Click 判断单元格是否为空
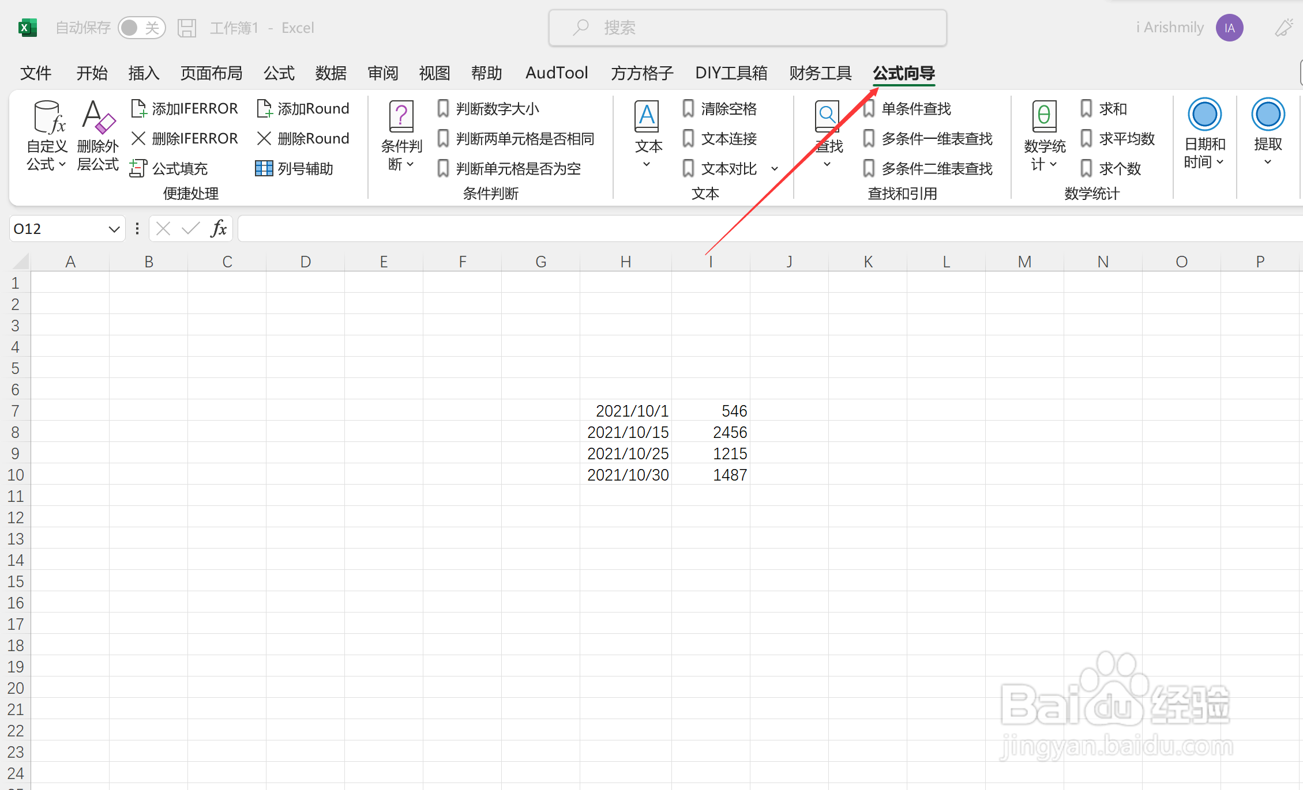Image resolution: width=1303 pixels, height=790 pixels. click(509, 168)
